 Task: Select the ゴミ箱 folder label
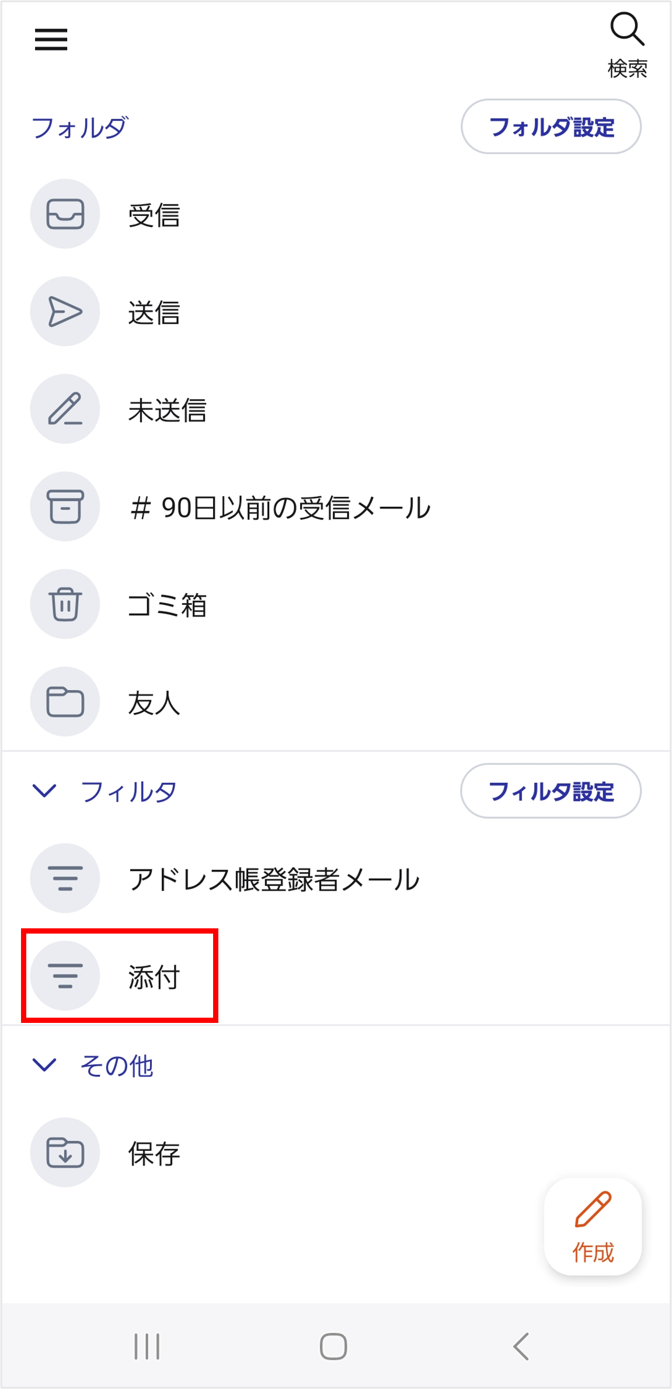[168, 605]
